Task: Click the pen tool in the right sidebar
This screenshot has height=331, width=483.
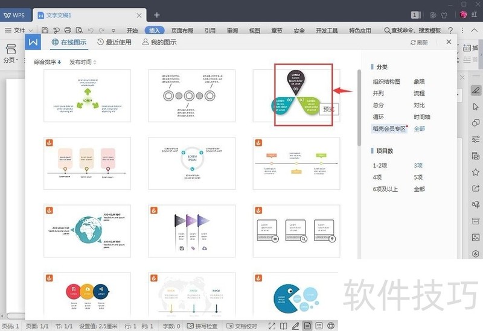Action: (476, 90)
